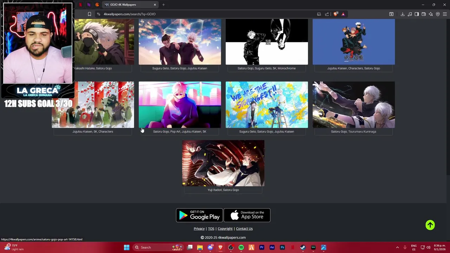This screenshot has width=450, height=253.
Task: Open Discord from the taskbar
Action: click(210, 247)
